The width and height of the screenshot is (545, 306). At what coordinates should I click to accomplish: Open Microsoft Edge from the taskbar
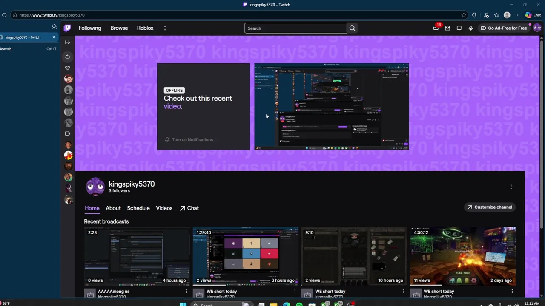(x=287, y=304)
